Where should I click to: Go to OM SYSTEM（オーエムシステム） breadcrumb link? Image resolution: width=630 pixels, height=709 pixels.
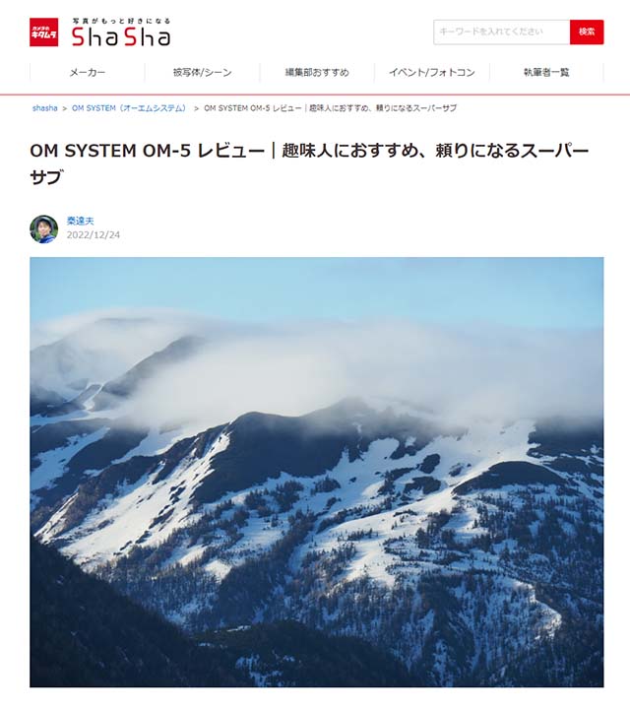tap(129, 108)
